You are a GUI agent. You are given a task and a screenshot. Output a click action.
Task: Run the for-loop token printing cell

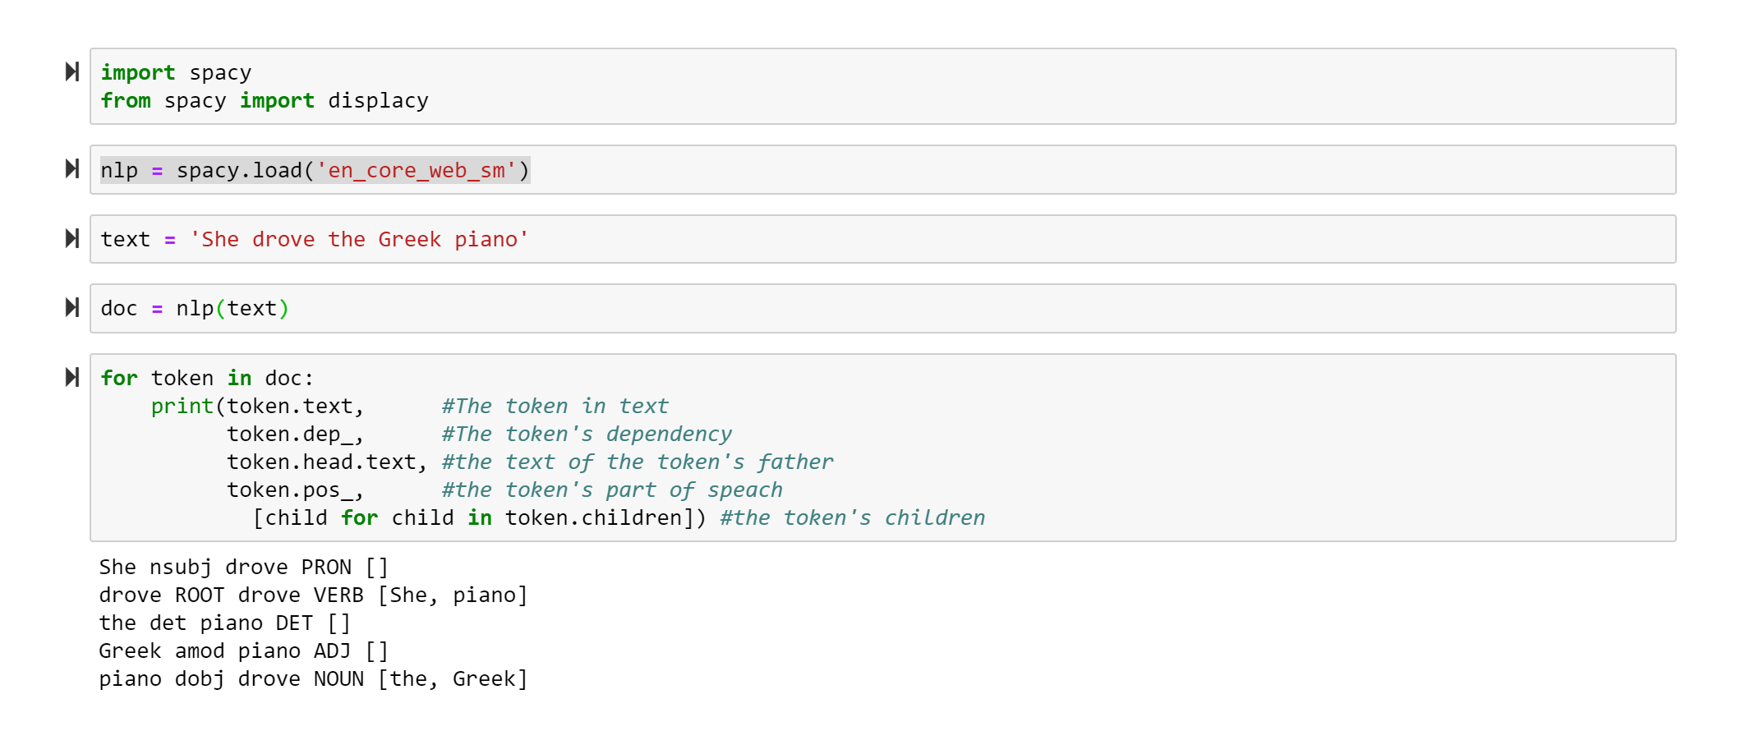tap(72, 378)
